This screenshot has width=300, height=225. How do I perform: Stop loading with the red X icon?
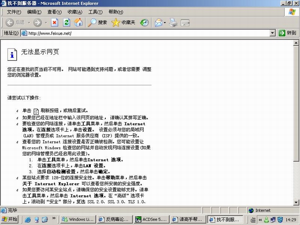[x=54, y=22]
